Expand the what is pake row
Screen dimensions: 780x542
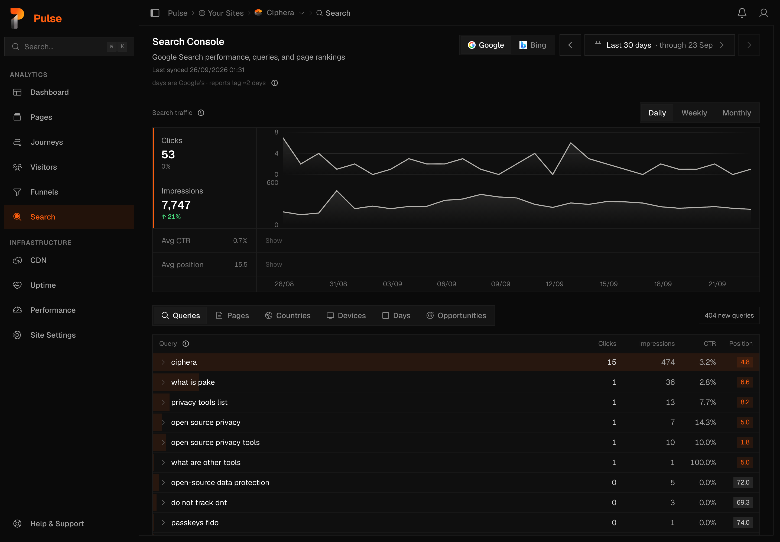click(456, 382)
